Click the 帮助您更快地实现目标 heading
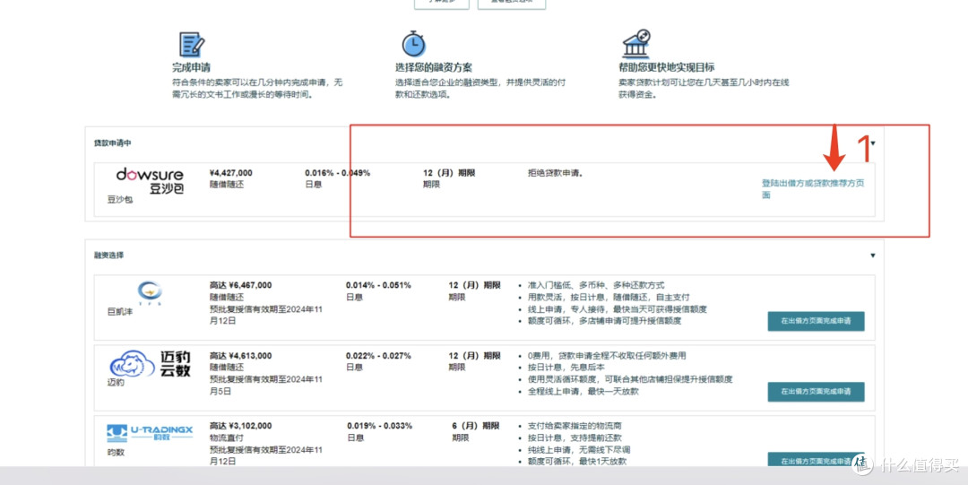Image resolution: width=968 pixels, height=485 pixels. click(667, 67)
